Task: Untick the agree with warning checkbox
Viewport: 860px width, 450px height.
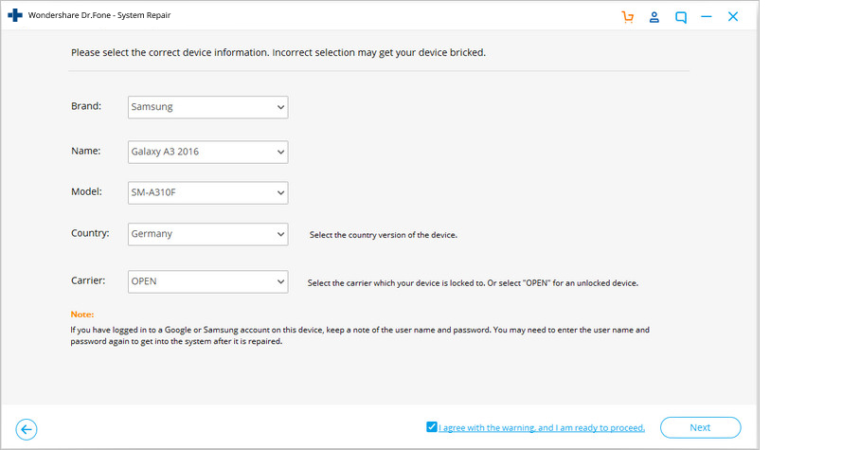Action: [x=432, y=427]
